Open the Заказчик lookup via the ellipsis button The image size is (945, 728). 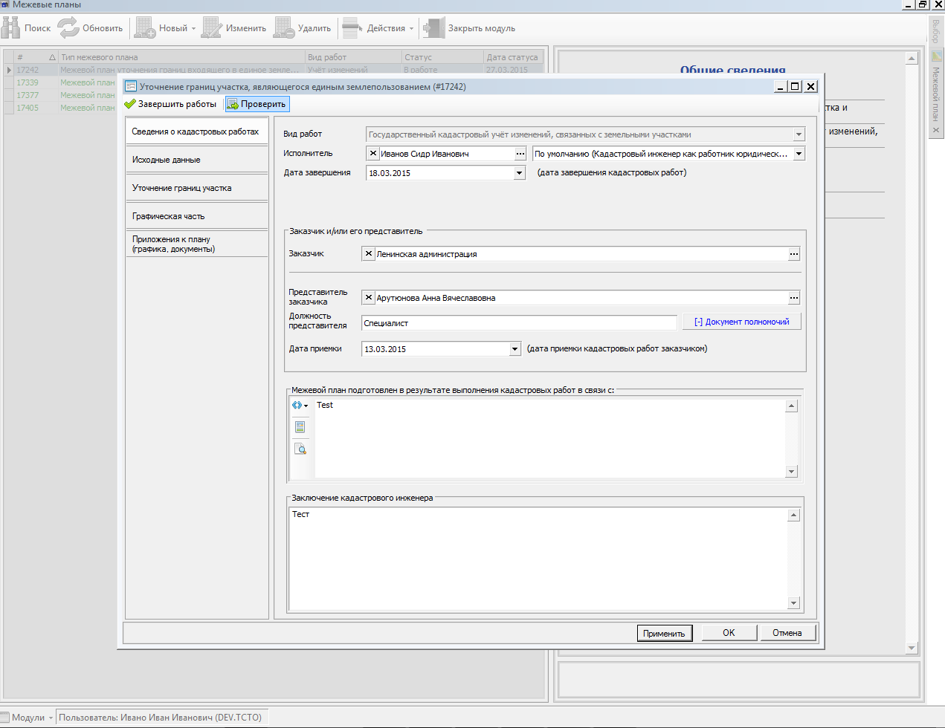pyautogui.click(x=794, y=254)
